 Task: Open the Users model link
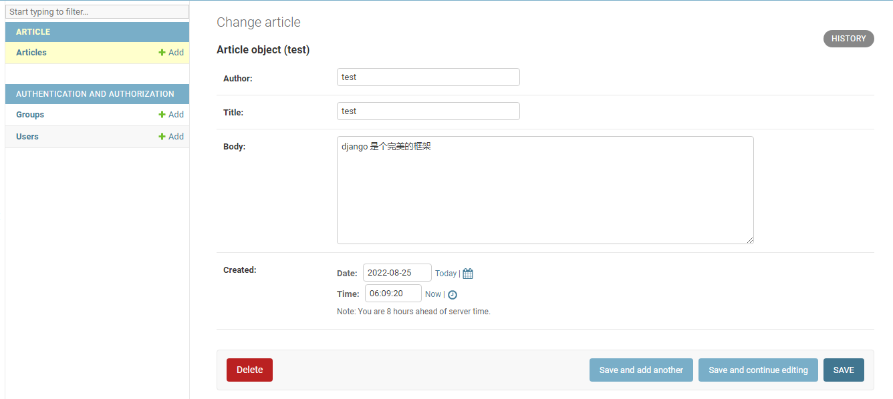pyautogui.click(x=27, y=137)
